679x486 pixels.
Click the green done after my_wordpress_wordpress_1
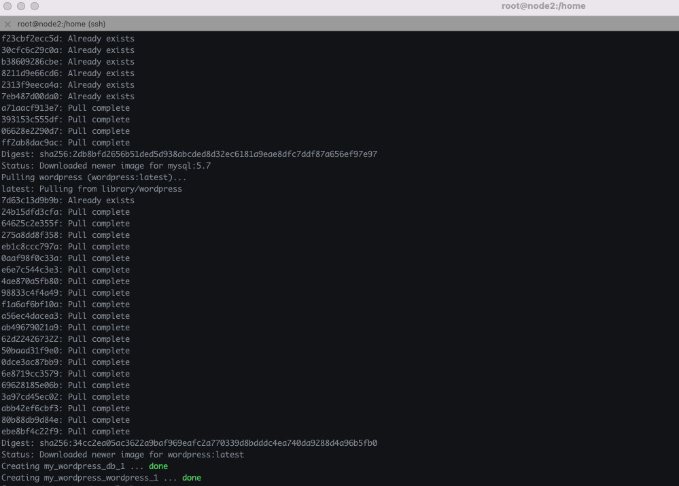[x=192, y=478]
